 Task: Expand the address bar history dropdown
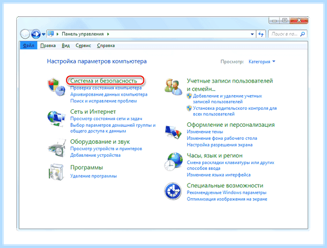(252, 34)
